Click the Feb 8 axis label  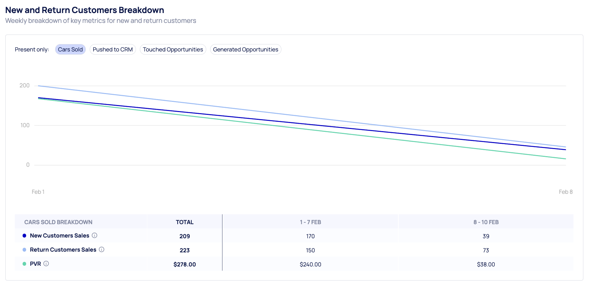(x=565, y=192)
